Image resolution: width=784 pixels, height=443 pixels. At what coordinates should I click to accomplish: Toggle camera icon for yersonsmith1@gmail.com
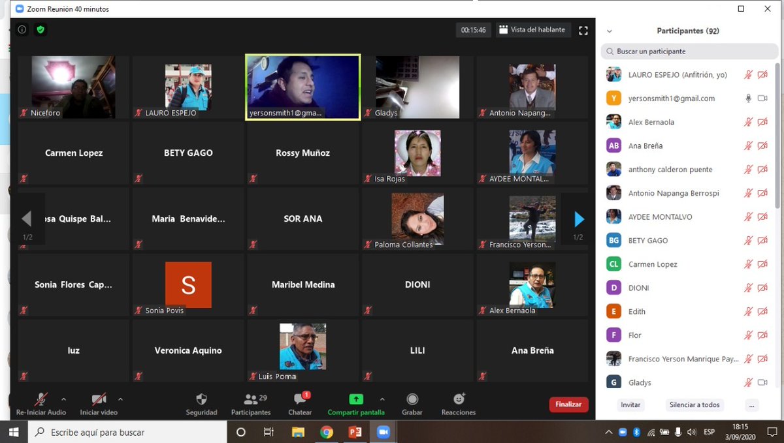click(762, 99)
